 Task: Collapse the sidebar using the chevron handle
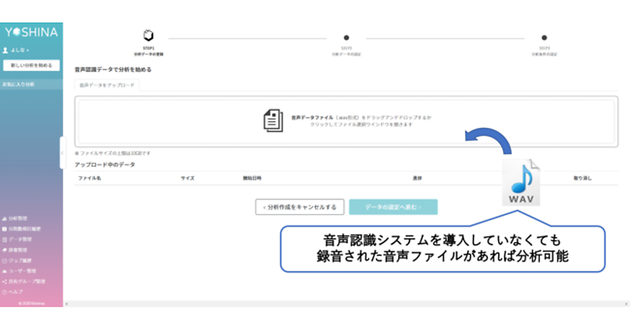[x=62, y=153]
